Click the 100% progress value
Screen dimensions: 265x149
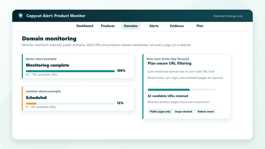click(x=121, y=71)
